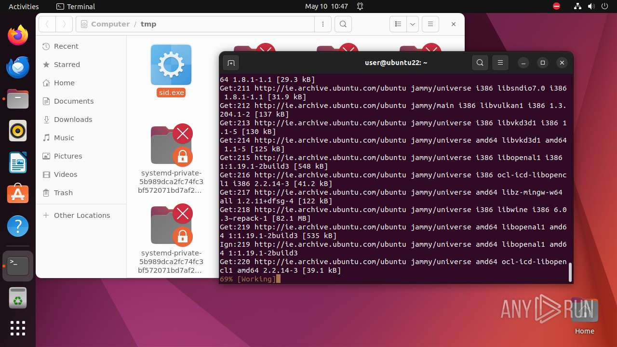
Task: Click the terminal scrollbar
Action: 570,272
